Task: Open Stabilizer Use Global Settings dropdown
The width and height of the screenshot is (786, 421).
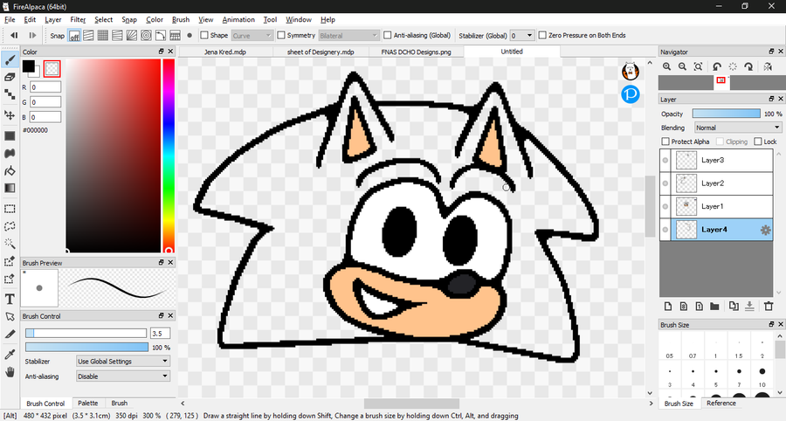Action: click(x=123, y=361)
